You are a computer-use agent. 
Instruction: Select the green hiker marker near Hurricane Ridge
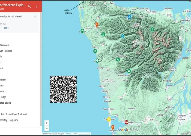click(152, 29)
